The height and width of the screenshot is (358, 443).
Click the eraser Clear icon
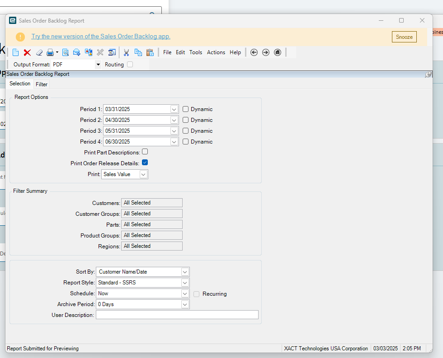click(x=39, y=52)
